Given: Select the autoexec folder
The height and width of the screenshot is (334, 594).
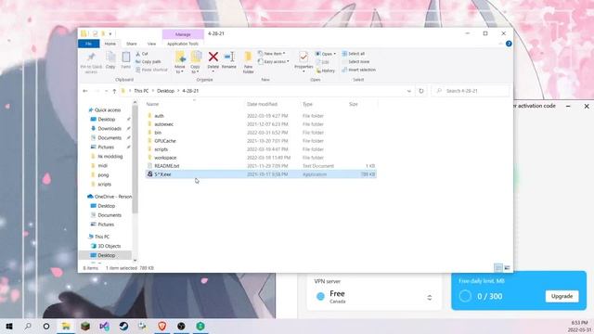Looking at the screenshot, I should (x=163, y=124).
